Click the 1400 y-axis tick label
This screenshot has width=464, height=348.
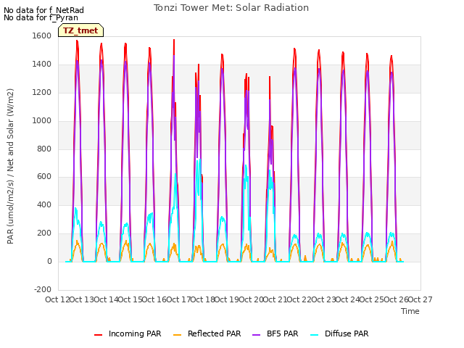coord(42,64)
